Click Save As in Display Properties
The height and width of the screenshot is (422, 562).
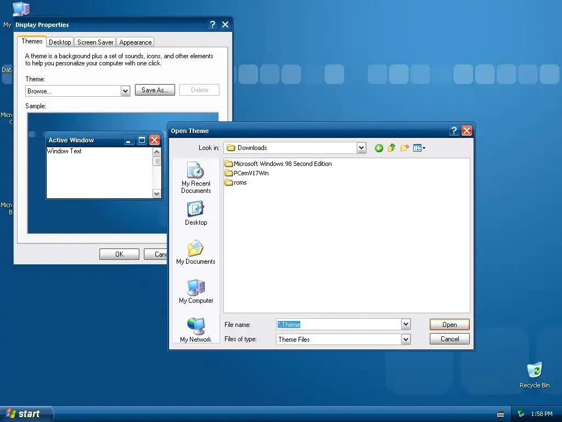(155, 90)
